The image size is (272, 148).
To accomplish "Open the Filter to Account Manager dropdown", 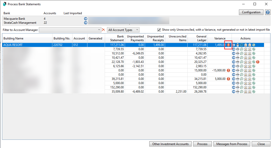I will [70, 30].
